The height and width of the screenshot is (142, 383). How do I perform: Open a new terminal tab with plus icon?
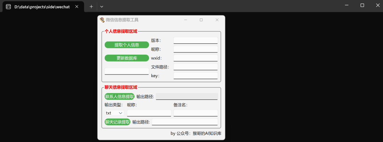(91, 7)
